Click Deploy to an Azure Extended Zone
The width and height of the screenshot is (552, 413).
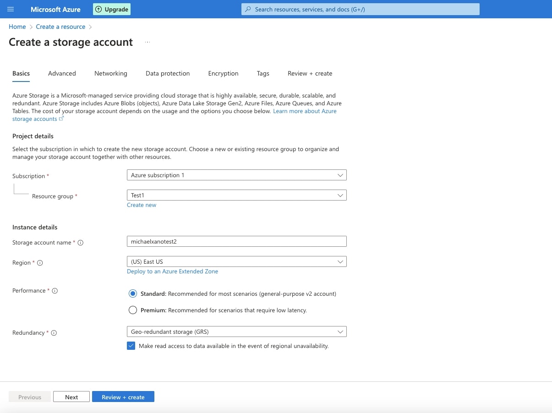[172, 272]
